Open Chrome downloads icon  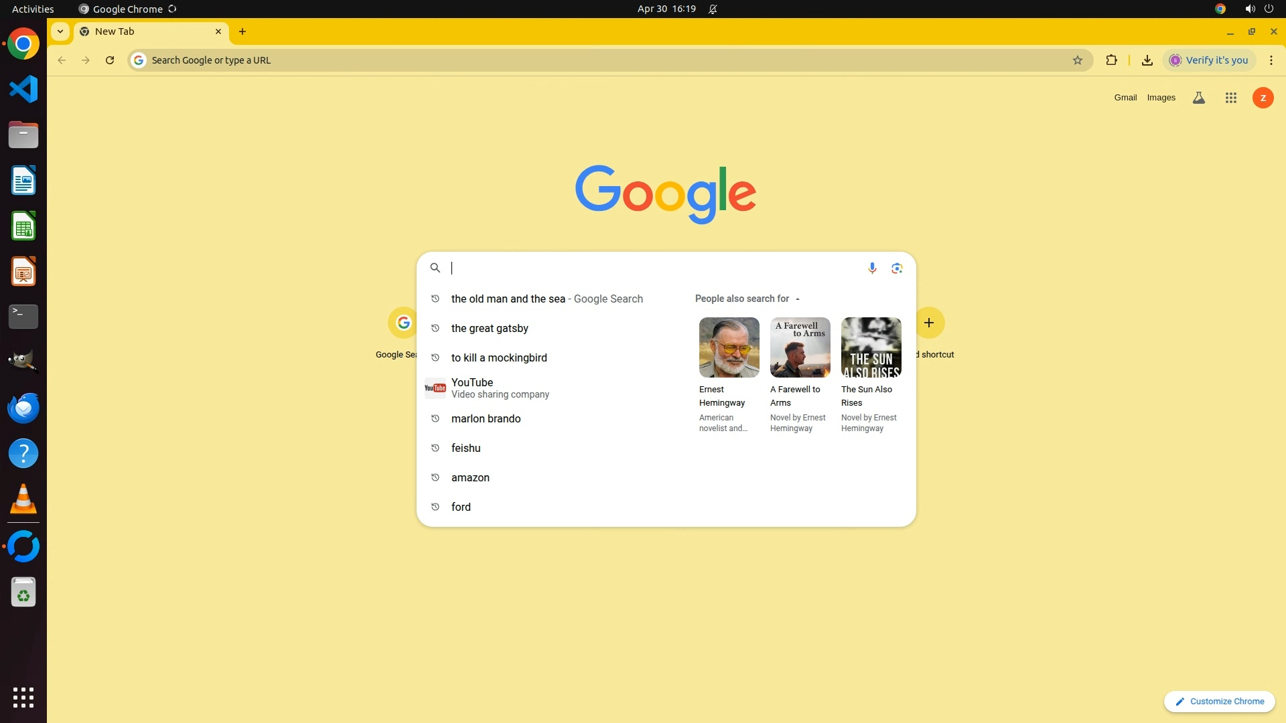(1147, 60)
